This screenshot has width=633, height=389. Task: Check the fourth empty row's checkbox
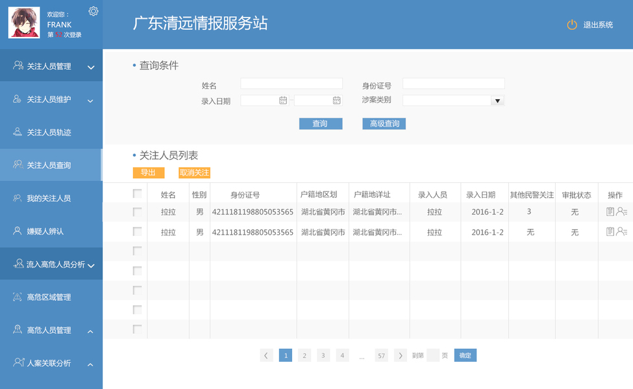pyautogui.click(x=137, y=310)
